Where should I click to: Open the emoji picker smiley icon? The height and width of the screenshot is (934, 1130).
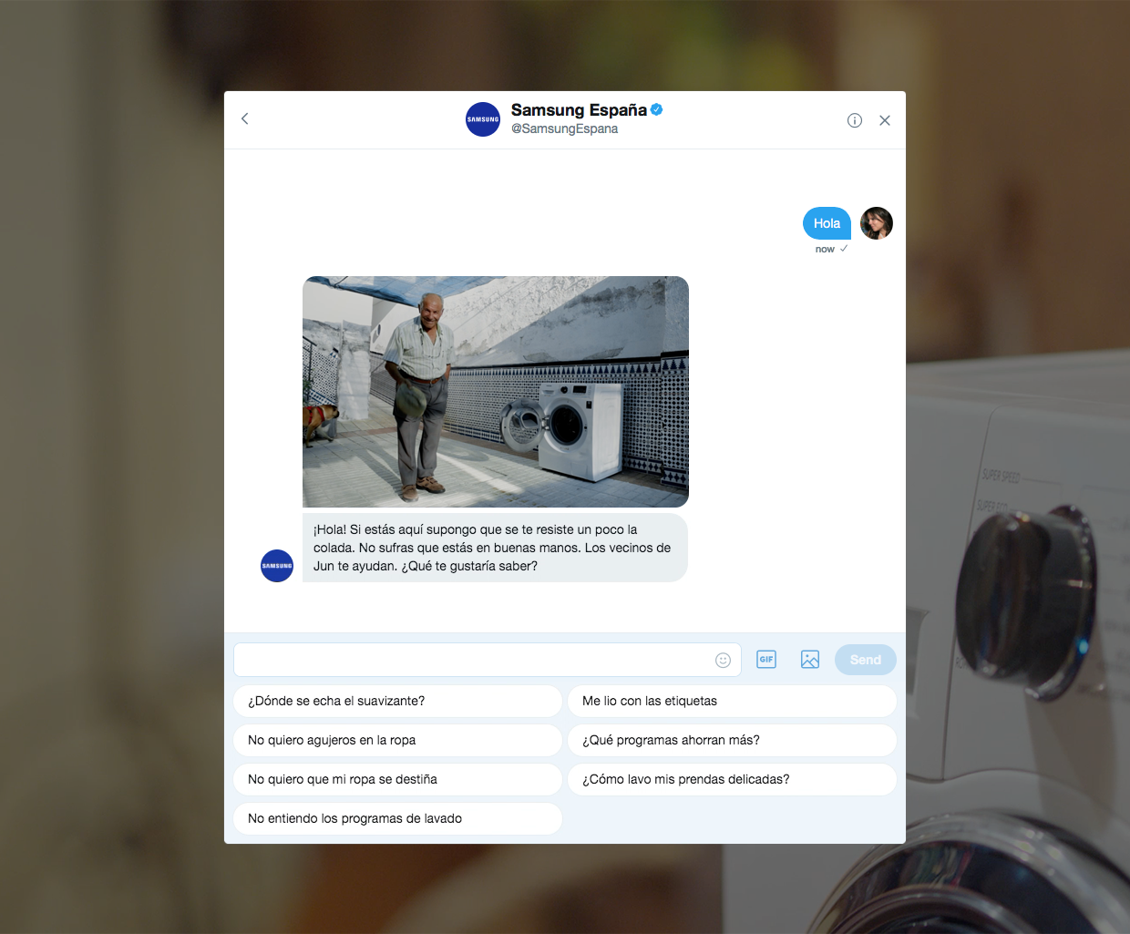coord(723,660)
